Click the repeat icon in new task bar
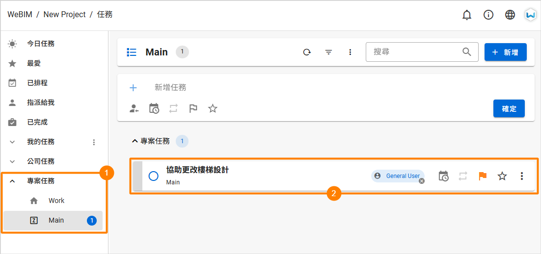Image resolution: width=541 pixels, height=254 pixels. click(x=173, y=108)
